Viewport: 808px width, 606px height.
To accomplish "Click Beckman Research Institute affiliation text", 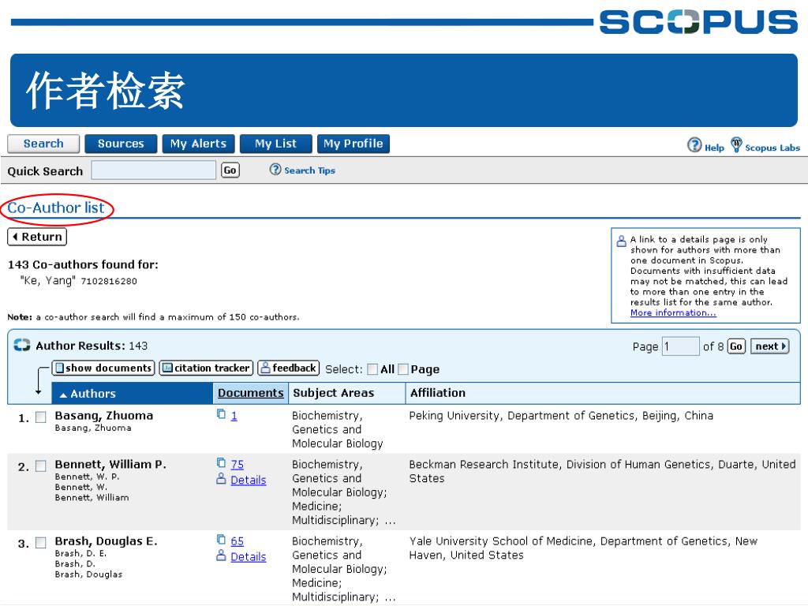I will tap(602, 471).
